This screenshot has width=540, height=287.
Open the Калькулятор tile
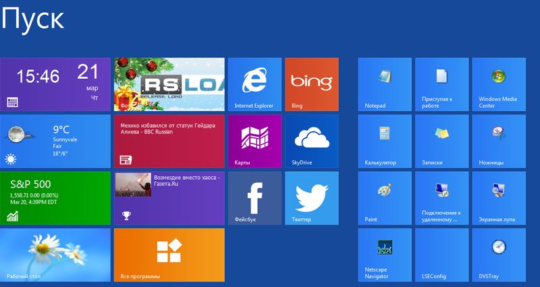385,141
